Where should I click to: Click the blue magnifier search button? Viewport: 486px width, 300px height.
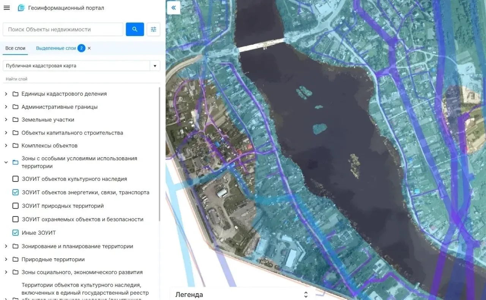pos(135,29)
